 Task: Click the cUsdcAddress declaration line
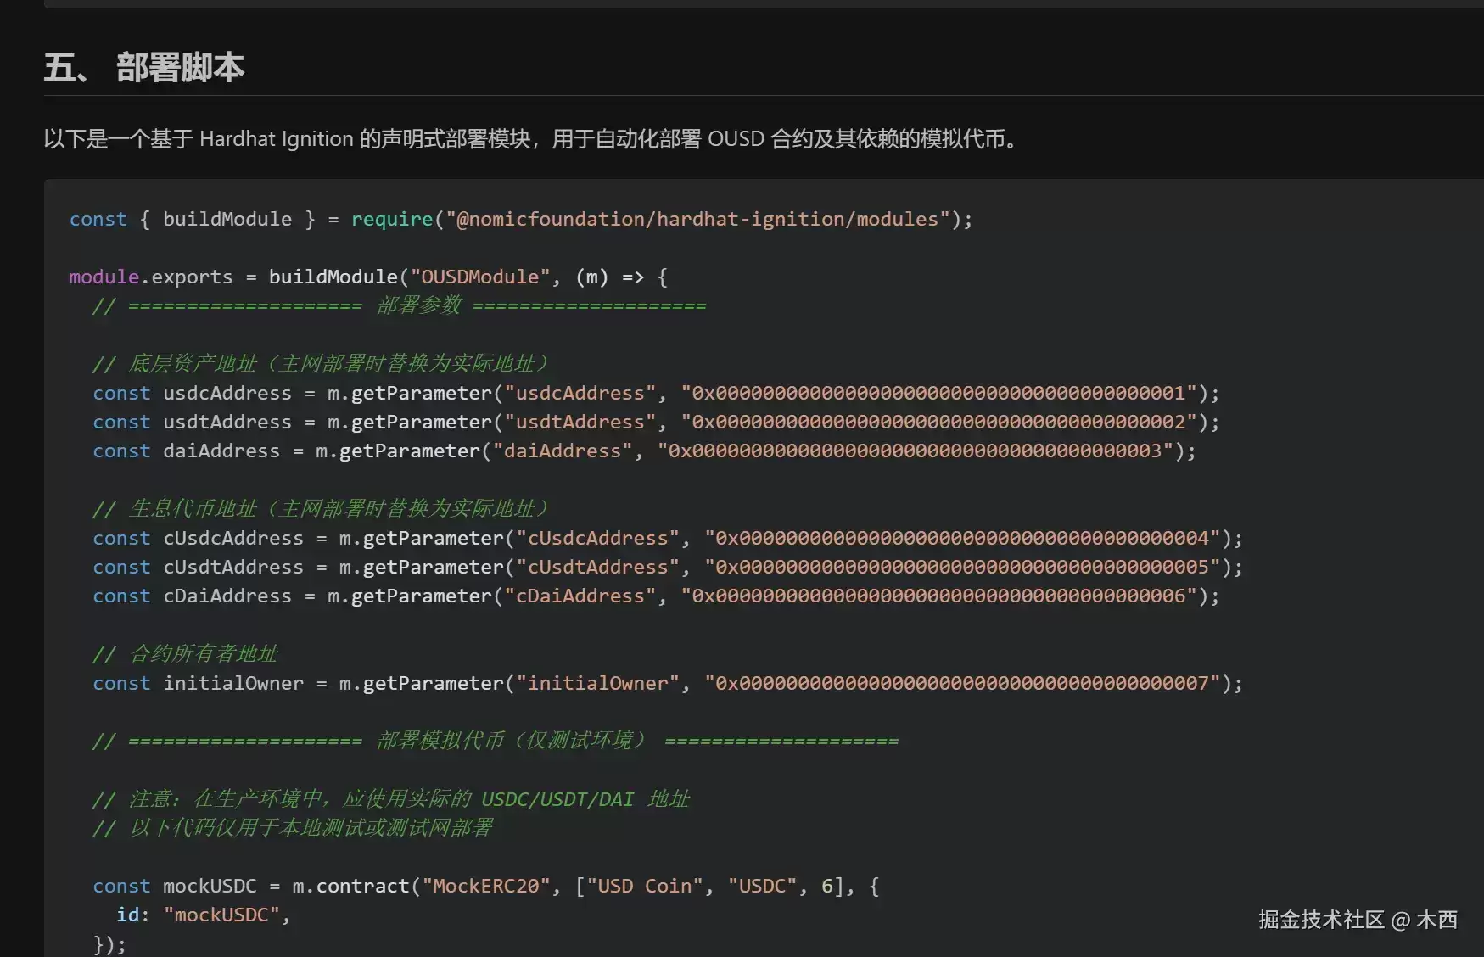[x=668, y=538]
